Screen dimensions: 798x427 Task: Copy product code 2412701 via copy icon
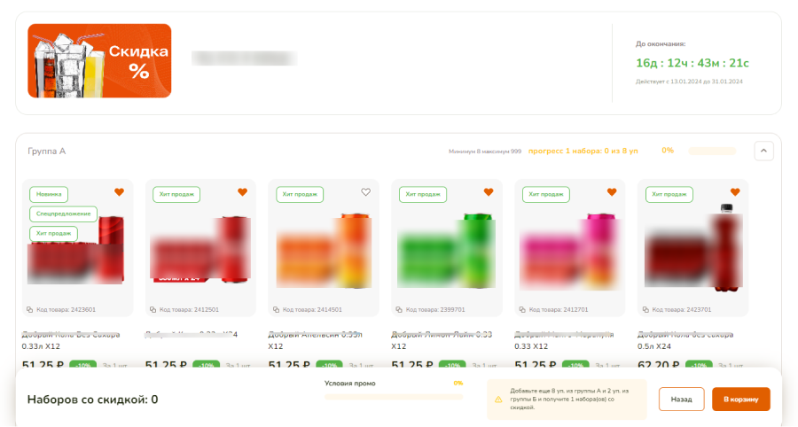point(522,309)
